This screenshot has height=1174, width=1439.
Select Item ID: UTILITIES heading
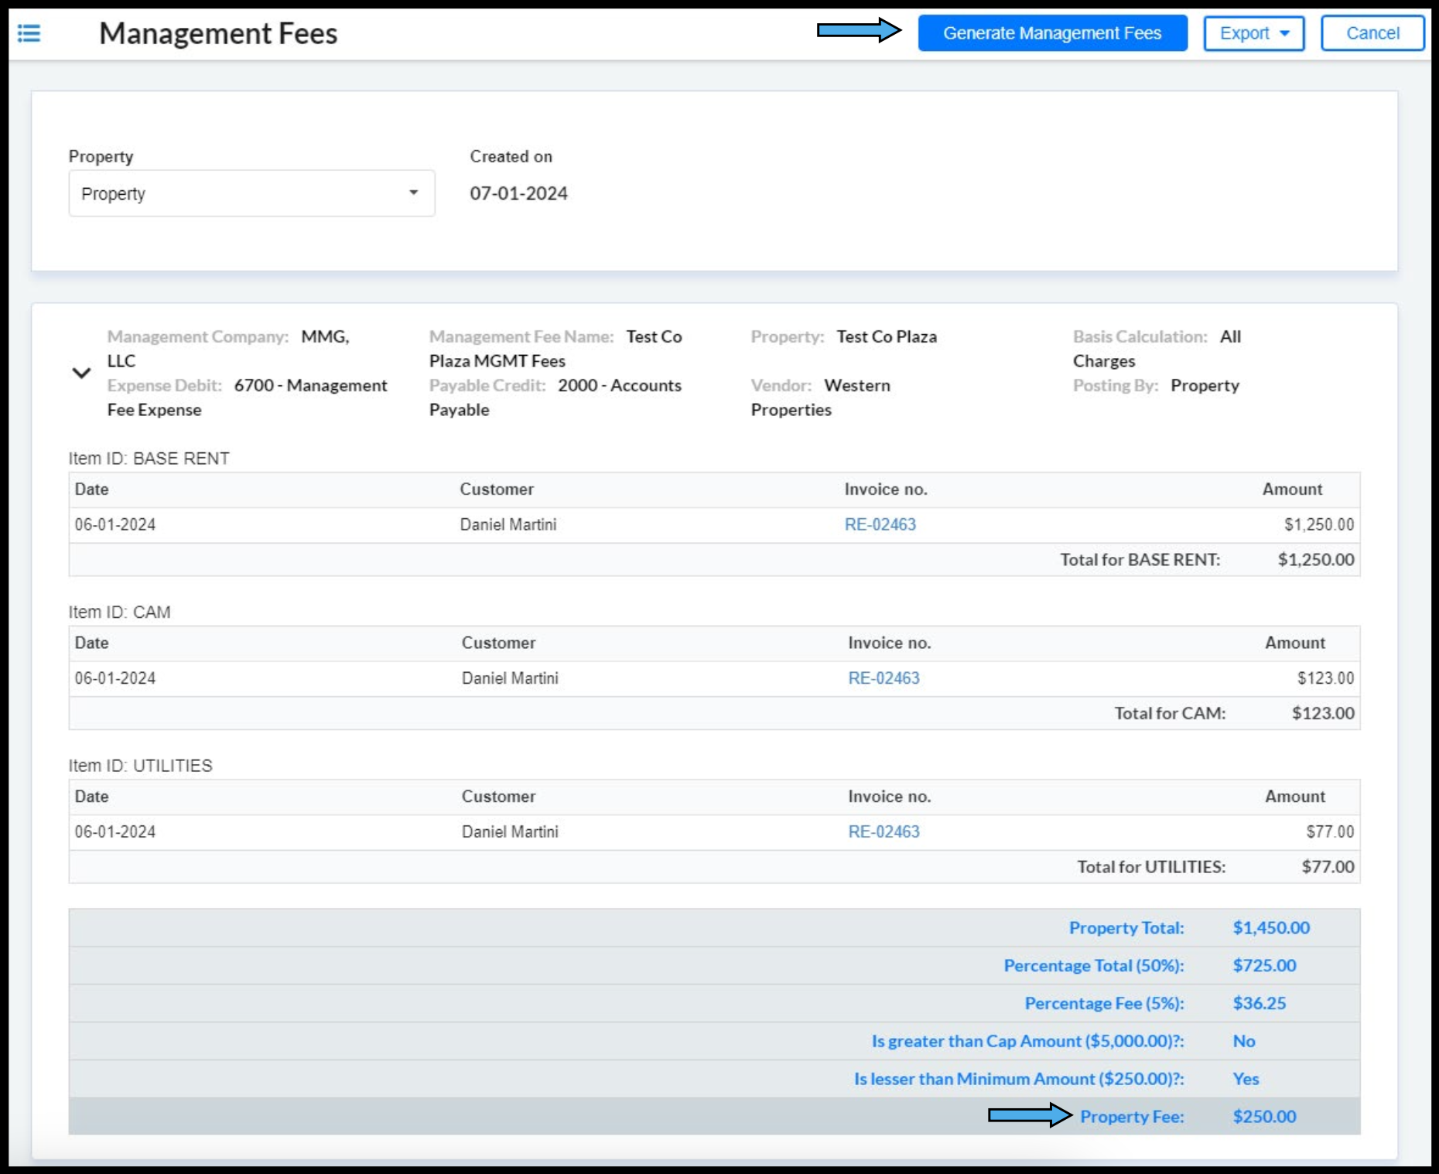point(140,766)
